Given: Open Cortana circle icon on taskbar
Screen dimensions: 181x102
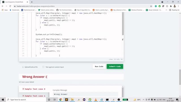Looking at the screenshot, I should click(x=49, y=99).
